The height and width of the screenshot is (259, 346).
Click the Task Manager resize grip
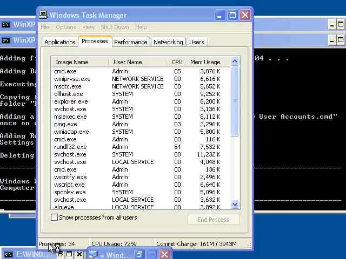click(249, 246)
